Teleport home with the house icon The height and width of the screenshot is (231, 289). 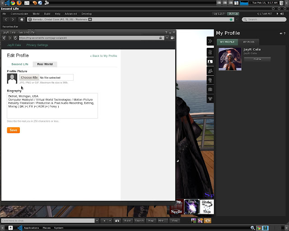point(22,19)
